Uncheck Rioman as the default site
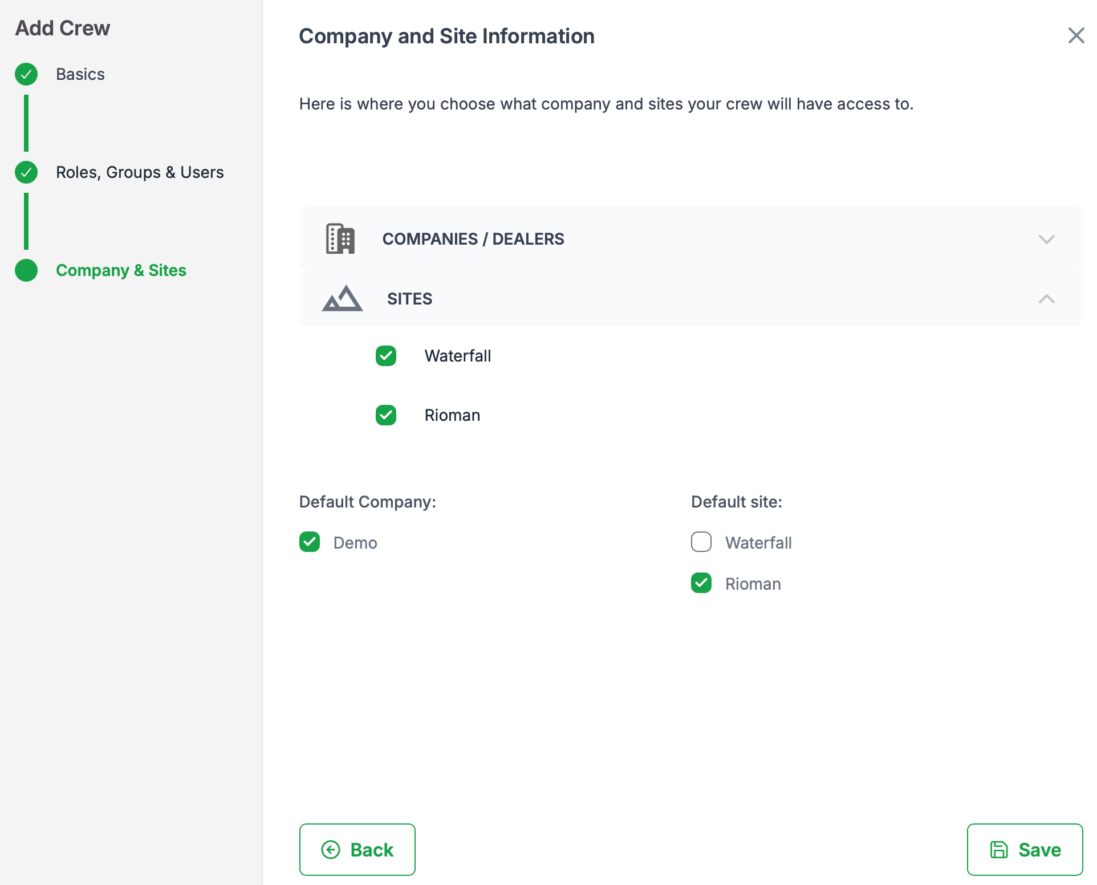1097x885 pixels. 701,583
